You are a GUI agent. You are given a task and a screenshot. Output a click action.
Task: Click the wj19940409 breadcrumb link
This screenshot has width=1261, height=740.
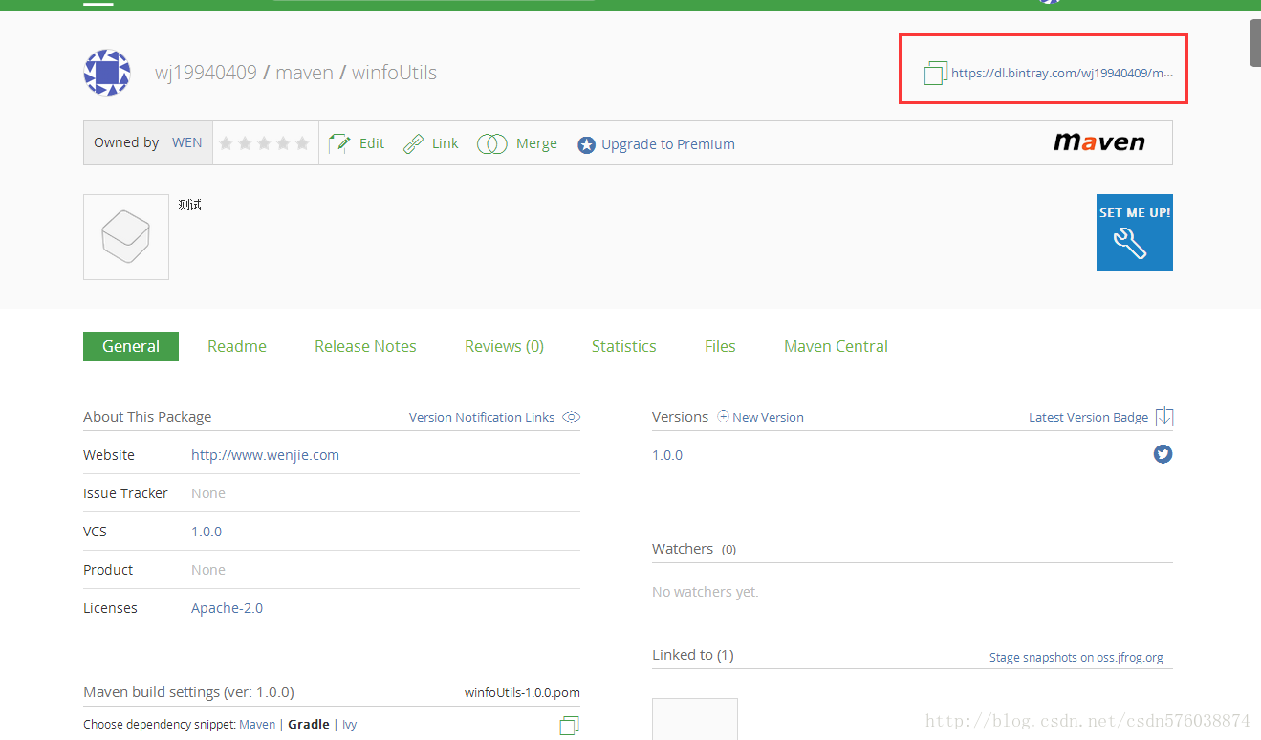(206, 73)
